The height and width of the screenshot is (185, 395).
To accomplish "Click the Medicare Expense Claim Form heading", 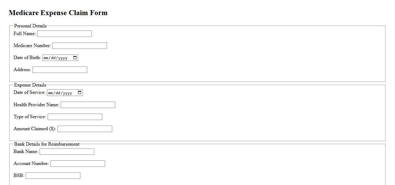I will (58, 13).
